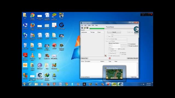Click Add Address Manually button
The image size is (175, 98).
[132, 58]
